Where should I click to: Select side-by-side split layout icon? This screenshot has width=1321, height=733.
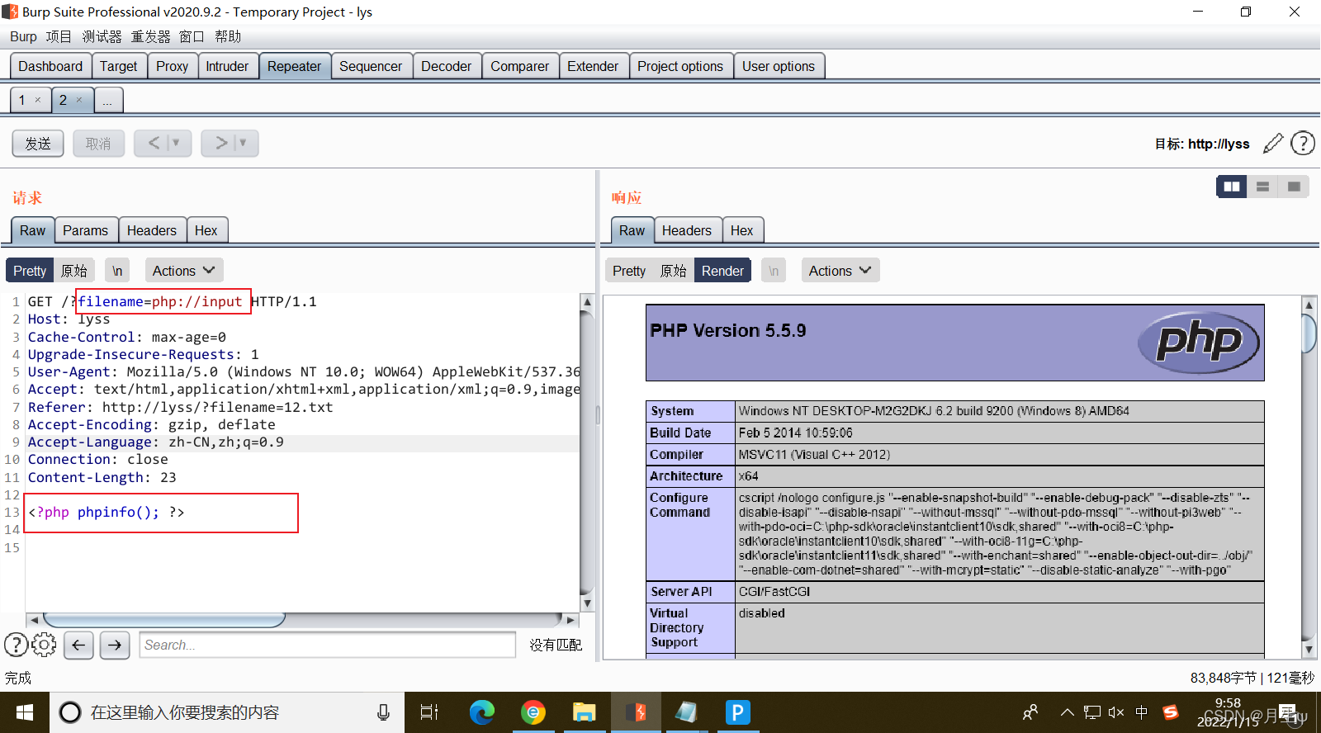(x=1232, y=187)
